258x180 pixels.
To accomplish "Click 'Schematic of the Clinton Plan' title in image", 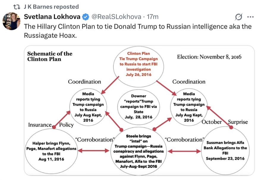I will click(x=50, y=56).
